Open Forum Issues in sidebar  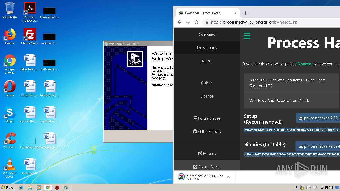pos(207,118)
